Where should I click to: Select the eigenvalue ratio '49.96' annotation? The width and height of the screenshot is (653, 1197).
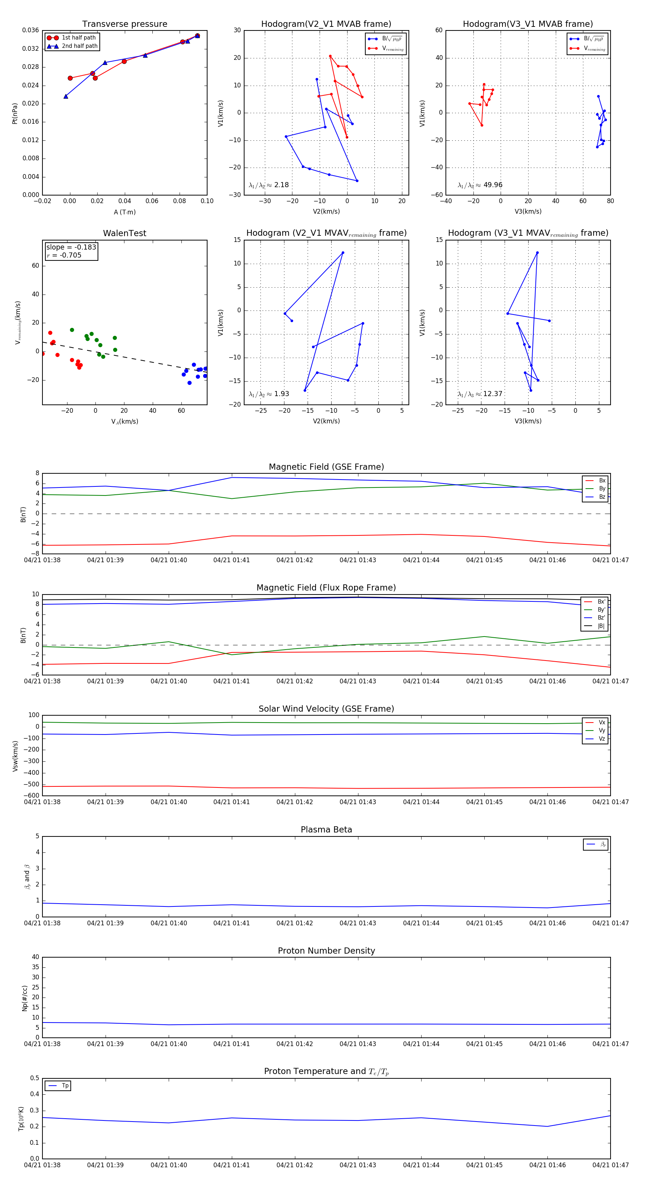click(480, 185)
